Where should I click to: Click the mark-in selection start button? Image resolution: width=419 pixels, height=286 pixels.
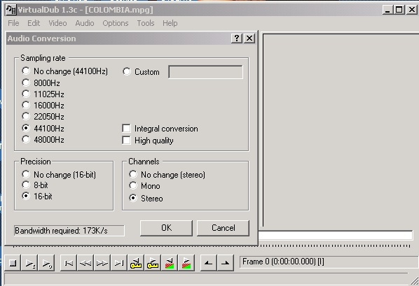(x=208, y=264)
